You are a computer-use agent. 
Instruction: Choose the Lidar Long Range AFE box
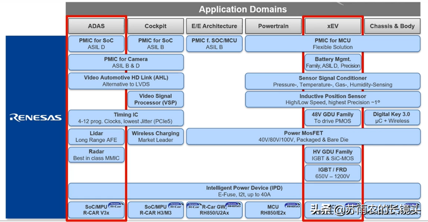point(96,136)
